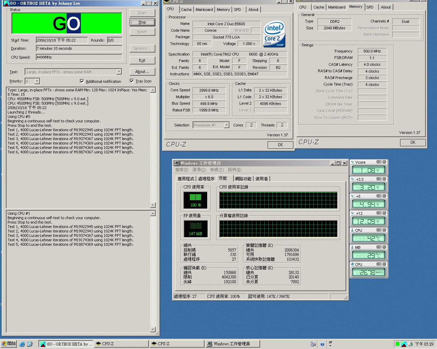
Task: Open settings icon on the +3.3 voltage widget
Action: point(379,179)
